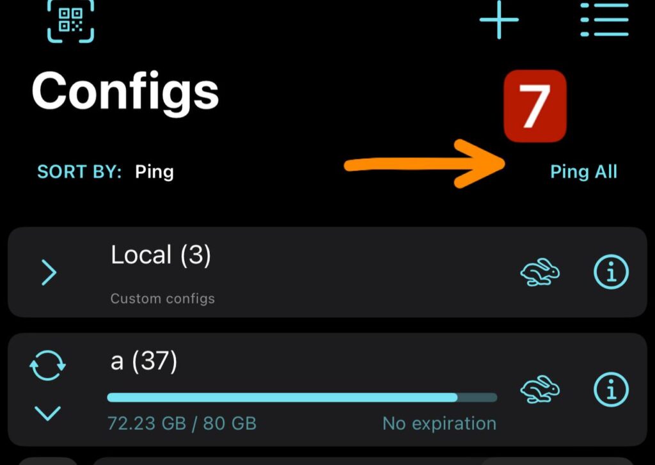
Task: Add a new config with plus icon
Action: click(x=499, y=19)
